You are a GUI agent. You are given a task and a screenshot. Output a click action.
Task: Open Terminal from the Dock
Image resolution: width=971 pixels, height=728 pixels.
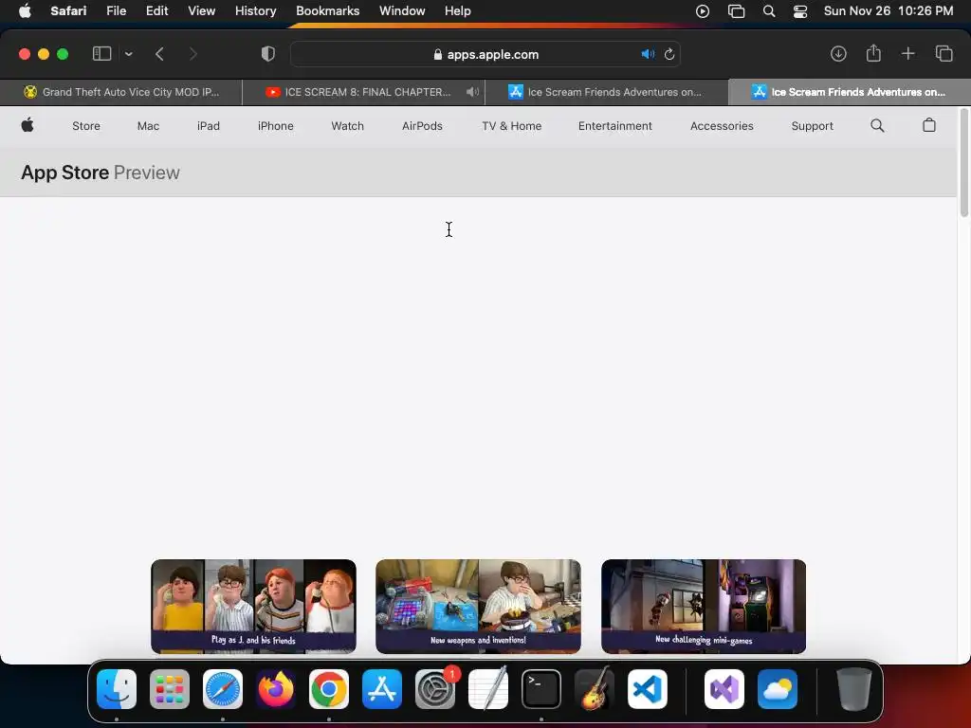click(541, 689)
